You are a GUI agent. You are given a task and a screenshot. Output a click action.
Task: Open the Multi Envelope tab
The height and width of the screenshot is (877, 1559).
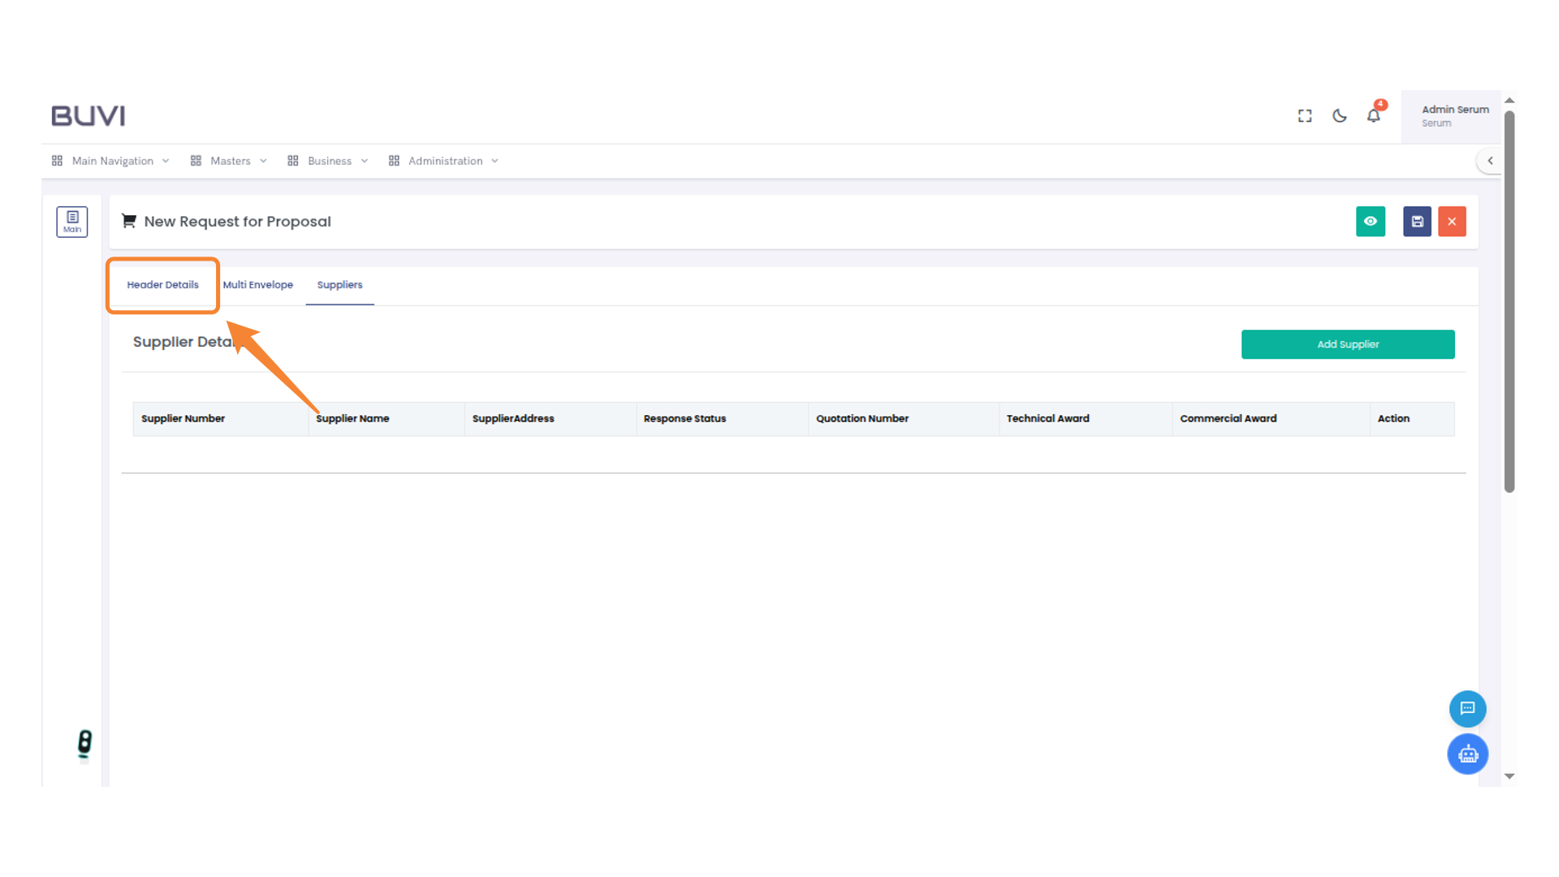pyautogui.click(x=258, y=285)
